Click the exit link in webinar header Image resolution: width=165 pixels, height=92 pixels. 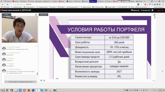coord(159,10)
